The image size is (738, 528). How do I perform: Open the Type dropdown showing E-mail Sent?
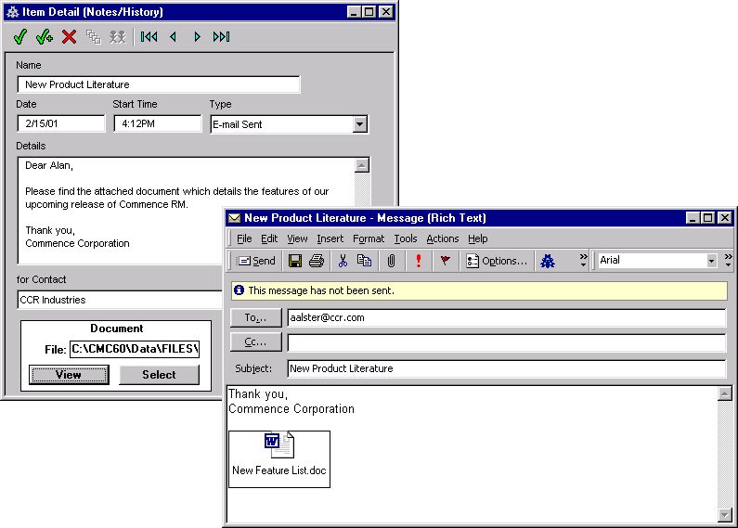(360, 124)
